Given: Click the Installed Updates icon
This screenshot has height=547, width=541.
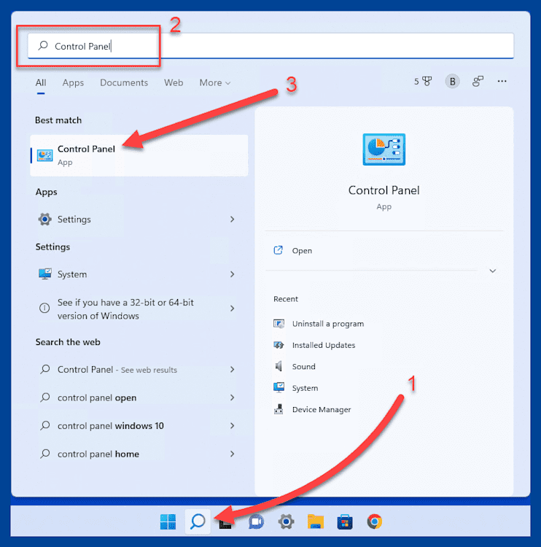Looking at the screenshot, I should point(279,345).
